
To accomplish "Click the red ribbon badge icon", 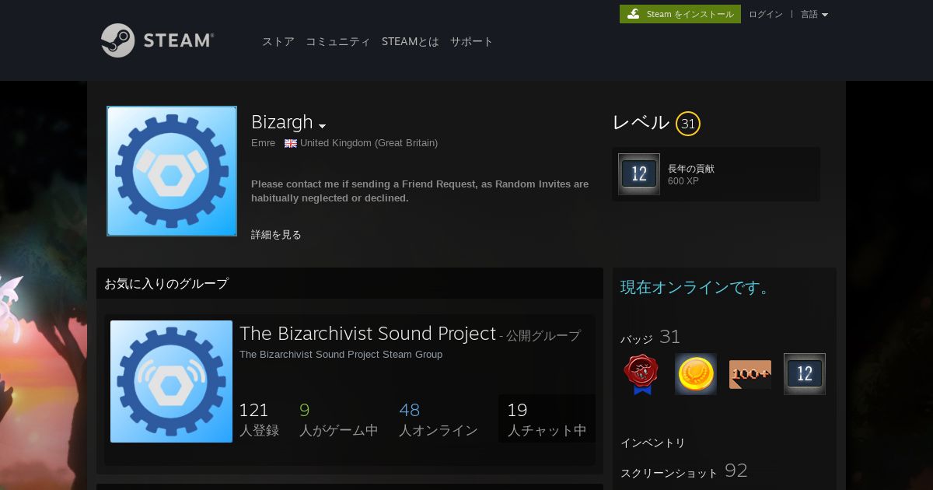I will coord(641,374).
